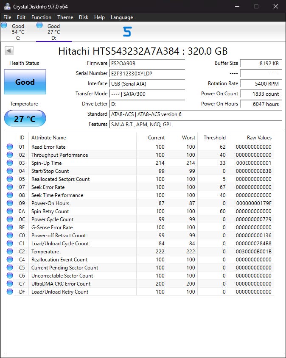Click status orb for Spin Retry Count
The image size is (286, 358).
pyautogui.click(x=10, y=211)
